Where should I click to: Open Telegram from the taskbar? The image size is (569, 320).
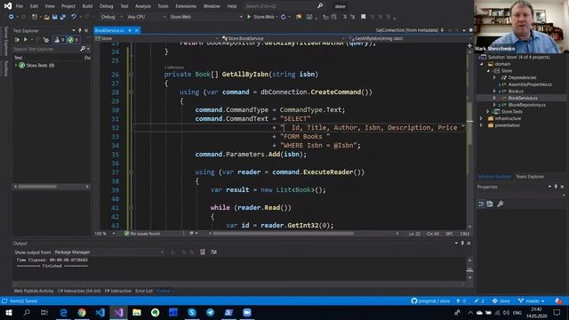(210, 312)
